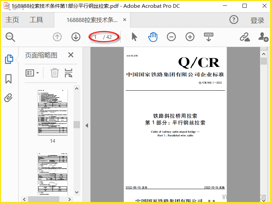Click 中国国家铁路集团有限公司企业标准 heading
271x203 pixels.
175,74
